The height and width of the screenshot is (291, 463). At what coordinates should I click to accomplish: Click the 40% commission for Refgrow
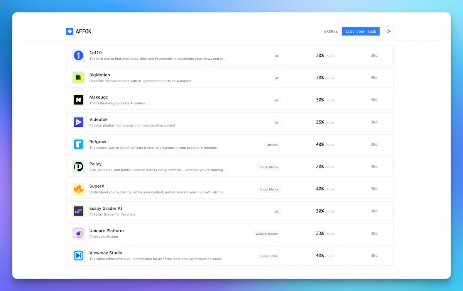320,145
